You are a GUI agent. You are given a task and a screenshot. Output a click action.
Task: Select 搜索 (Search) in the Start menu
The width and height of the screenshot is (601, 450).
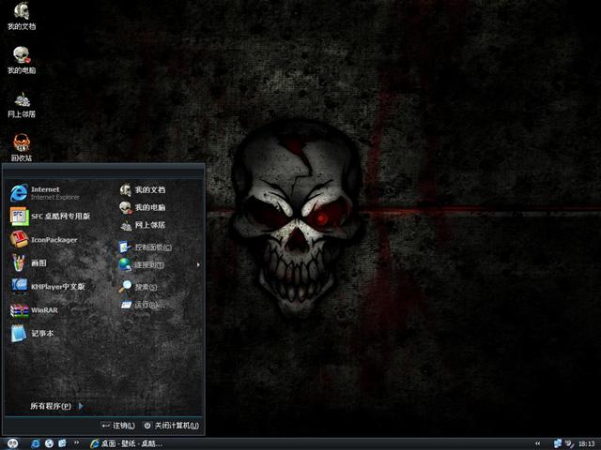tap(145, 287)
